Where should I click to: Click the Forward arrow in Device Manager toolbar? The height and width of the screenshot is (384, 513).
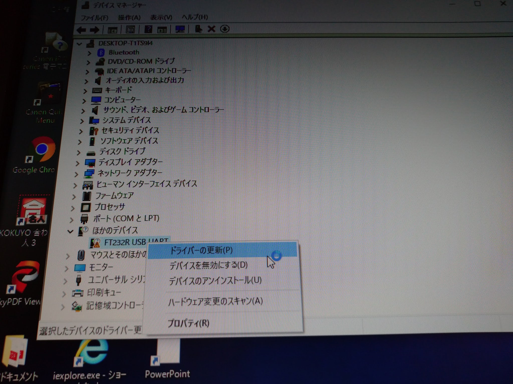tap(94, 30)
